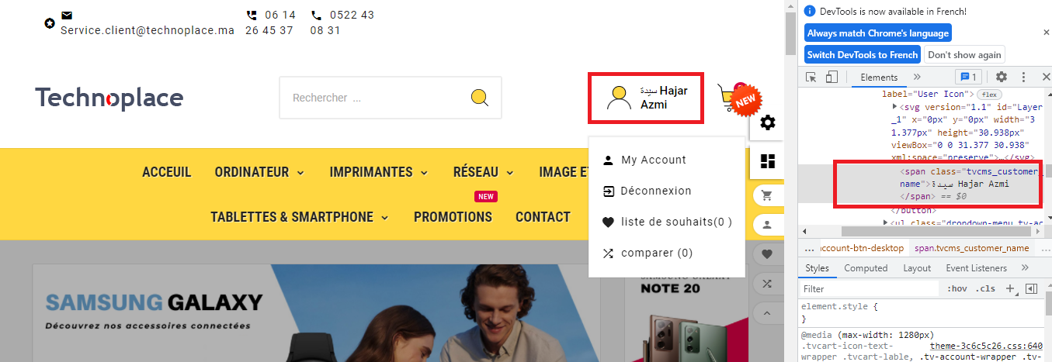Select the span.tvcms_customer_name breadcrumb
Screen dimensions: 1052x362
[971, 248]
